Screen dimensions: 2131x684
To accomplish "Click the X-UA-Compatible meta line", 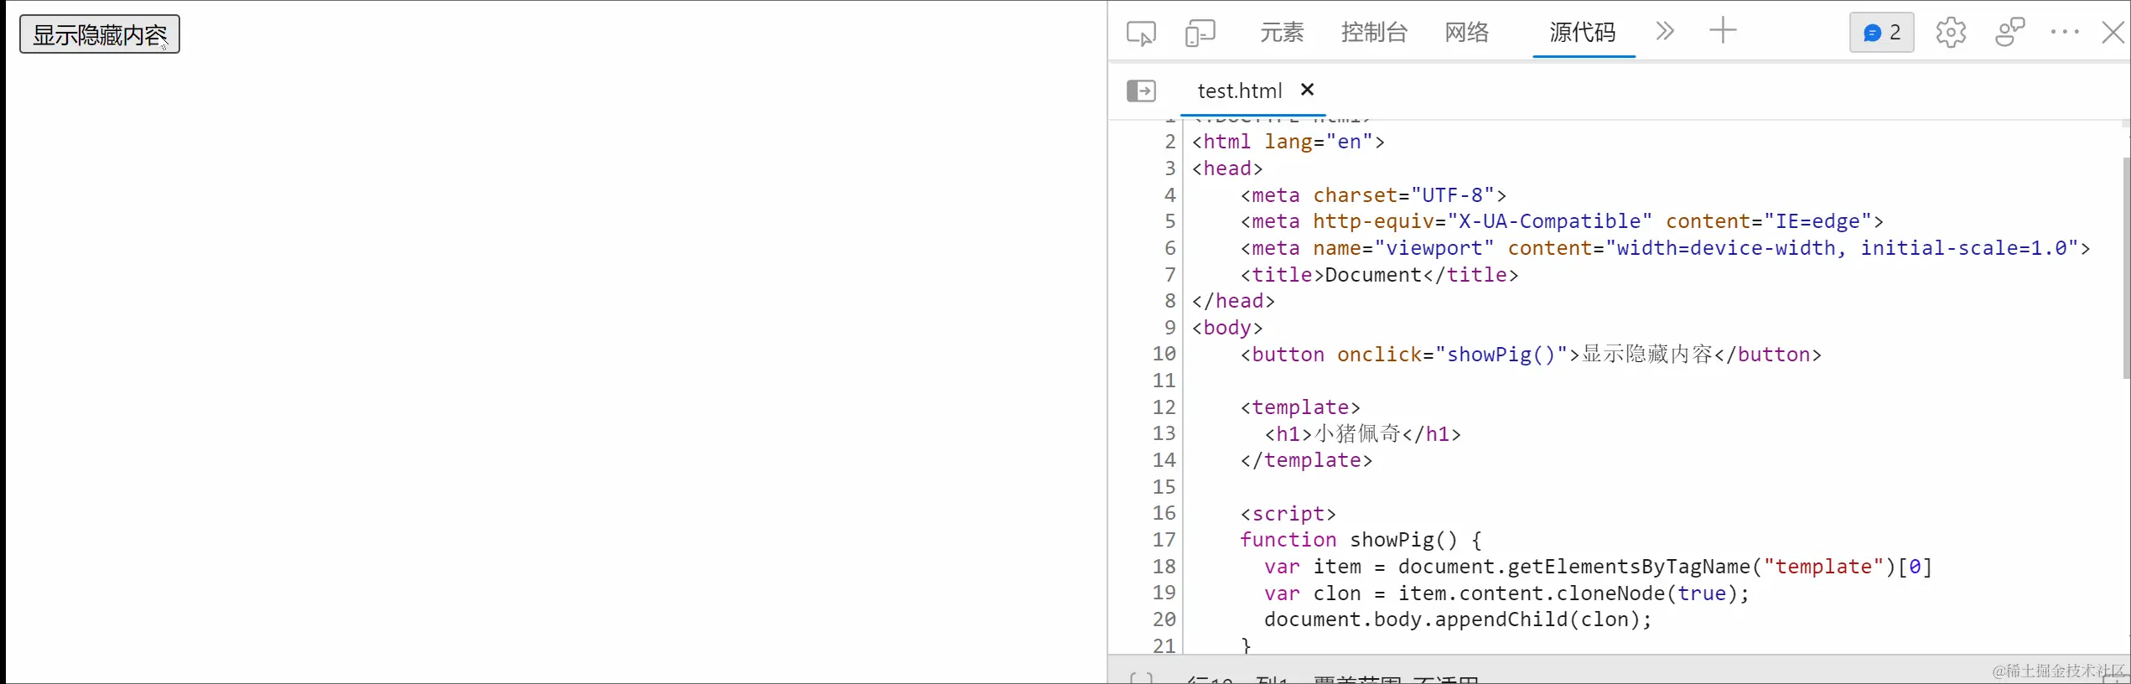I will [x=1562, y=221].
